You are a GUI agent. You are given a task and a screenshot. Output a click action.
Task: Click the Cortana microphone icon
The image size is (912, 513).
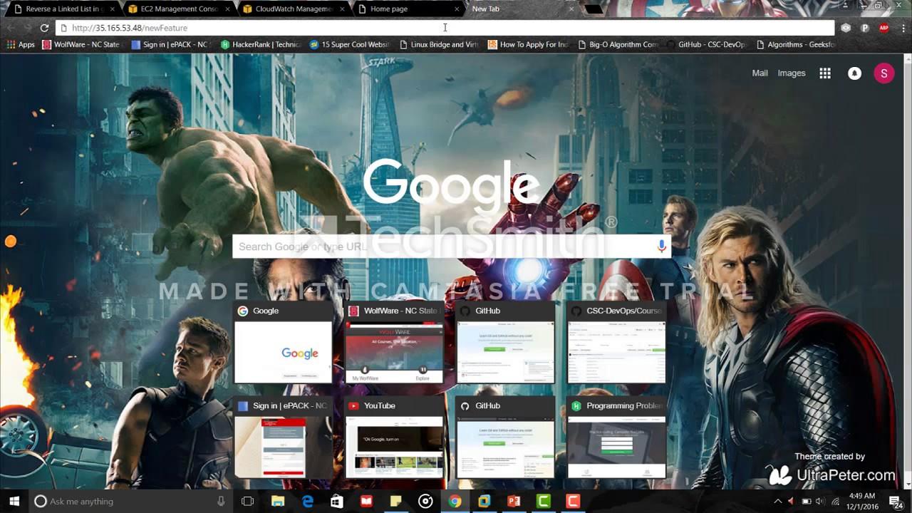(221, 501)
